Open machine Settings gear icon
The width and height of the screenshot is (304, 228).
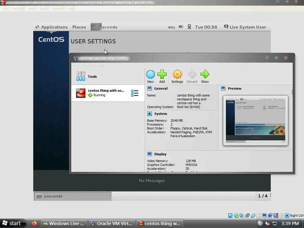pos(177,76)
